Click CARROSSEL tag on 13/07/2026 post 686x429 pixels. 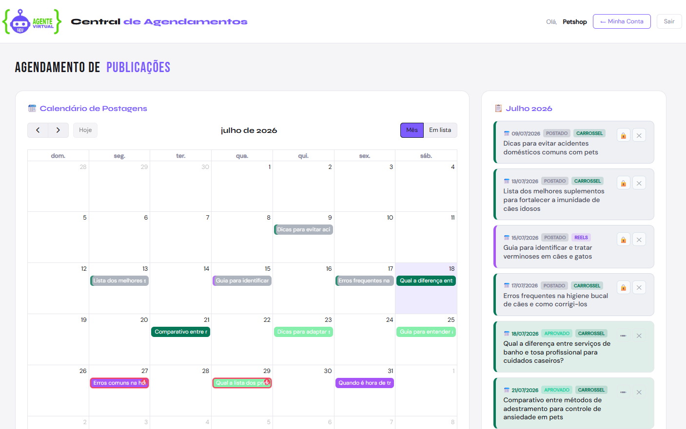pos(588,181)
